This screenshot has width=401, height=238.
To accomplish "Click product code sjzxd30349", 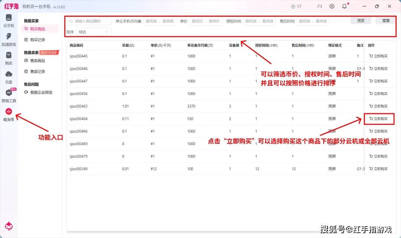I will (78, 169).
